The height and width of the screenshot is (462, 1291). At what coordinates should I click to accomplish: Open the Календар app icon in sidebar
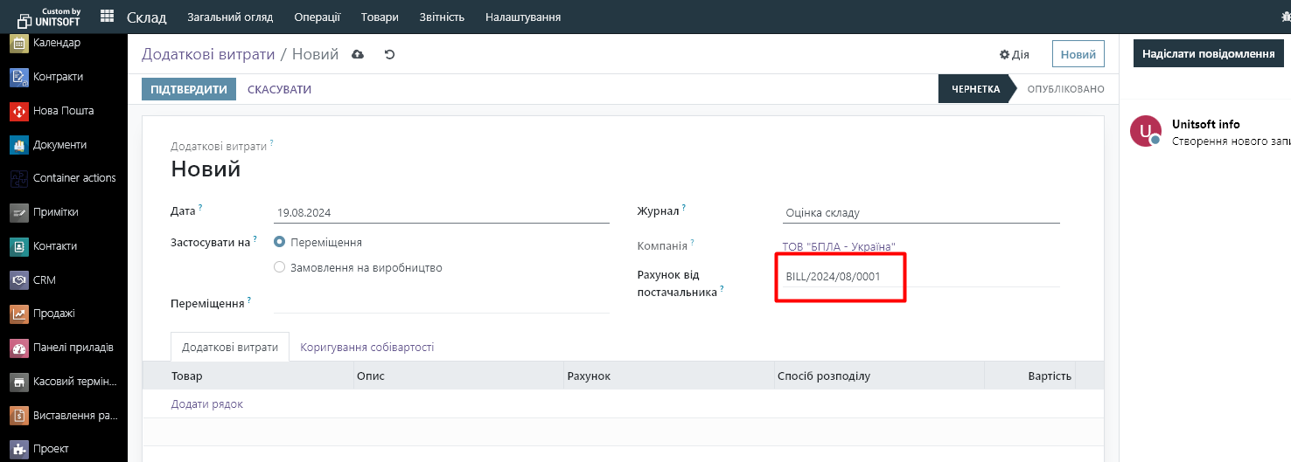(19, 44)
